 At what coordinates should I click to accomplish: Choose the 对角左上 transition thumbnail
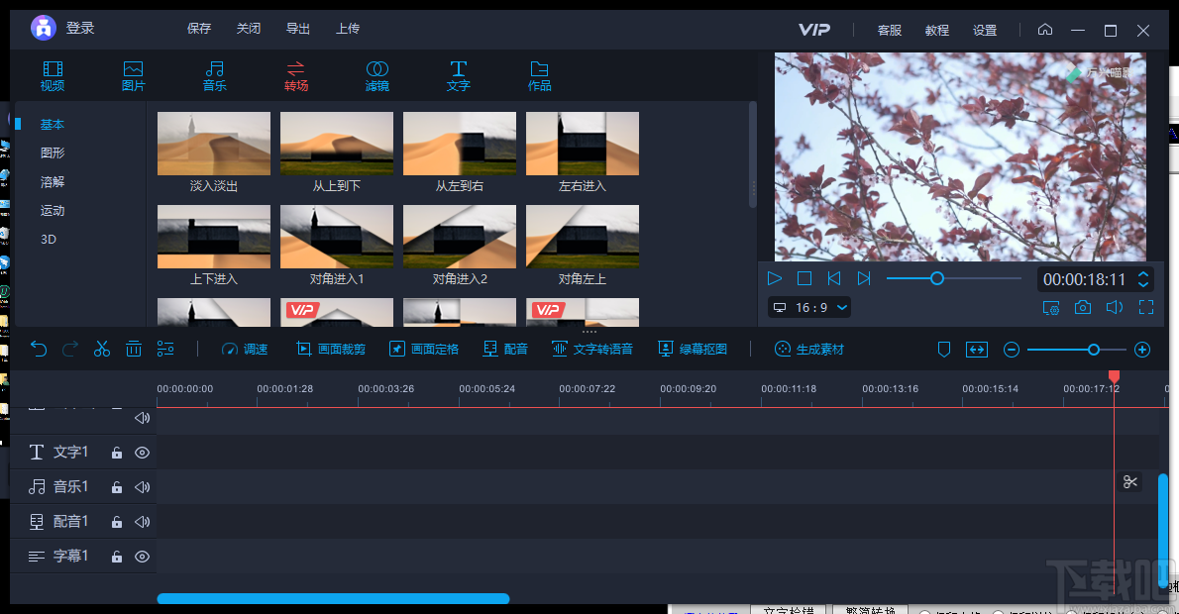[x=583, y=237]
